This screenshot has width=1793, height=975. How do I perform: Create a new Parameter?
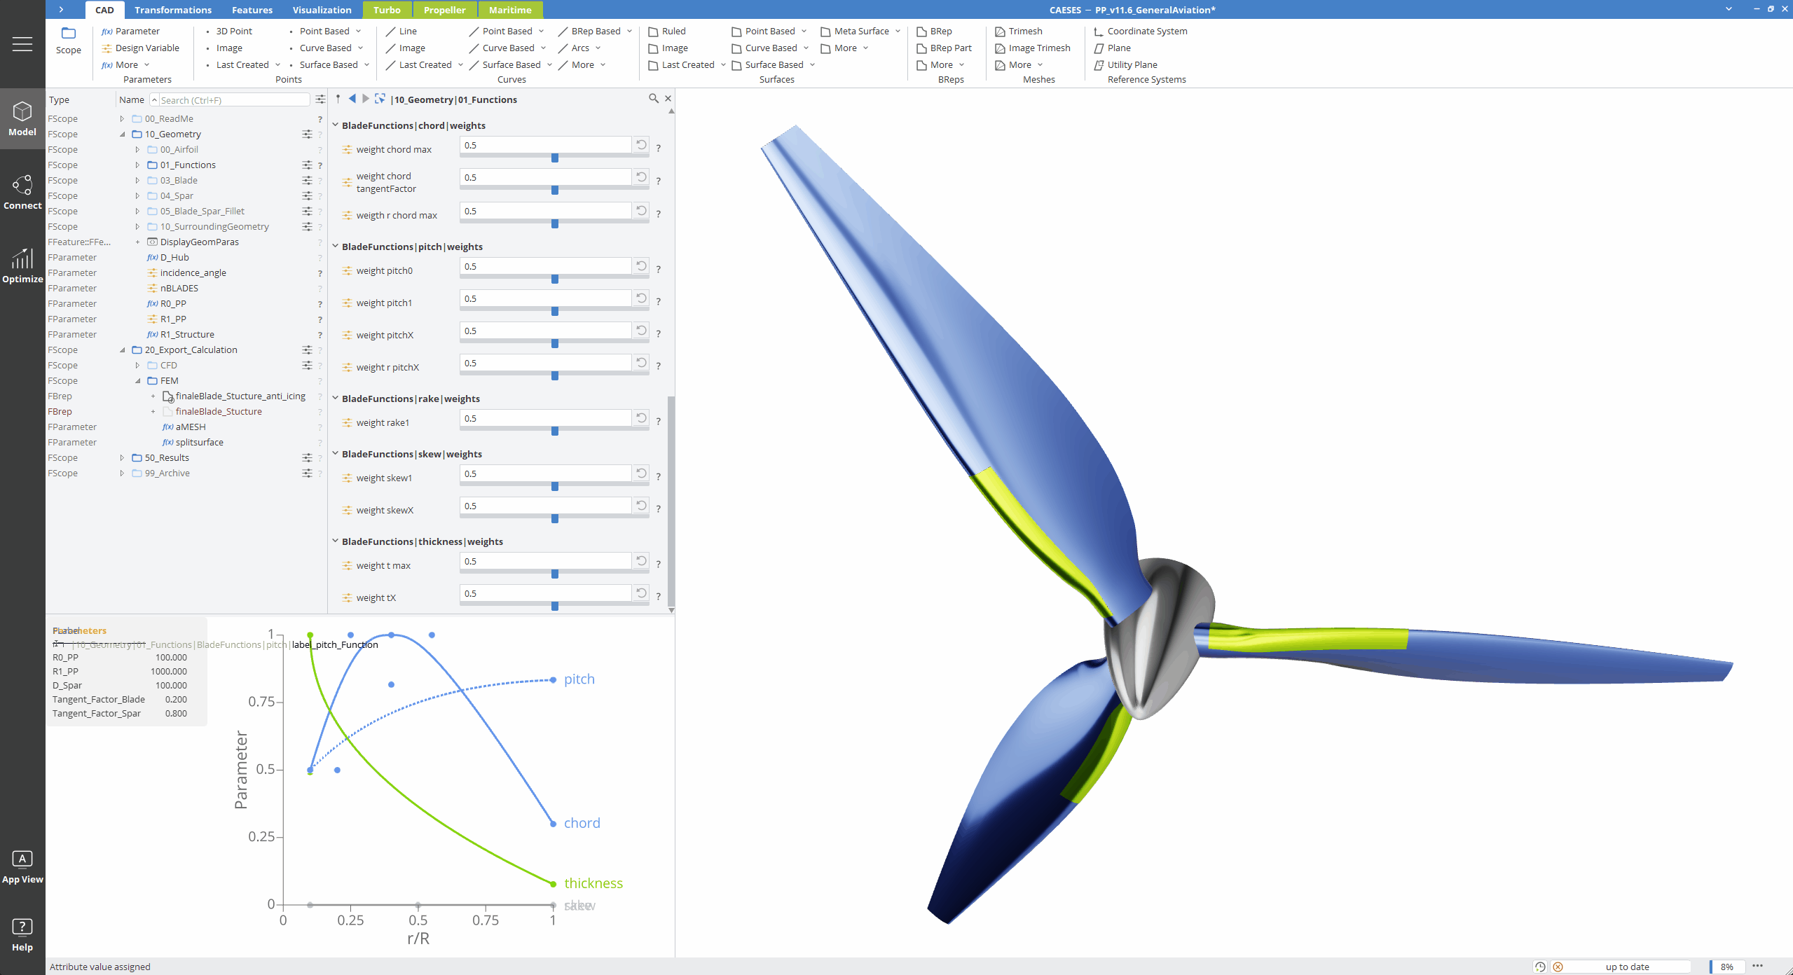131,31
